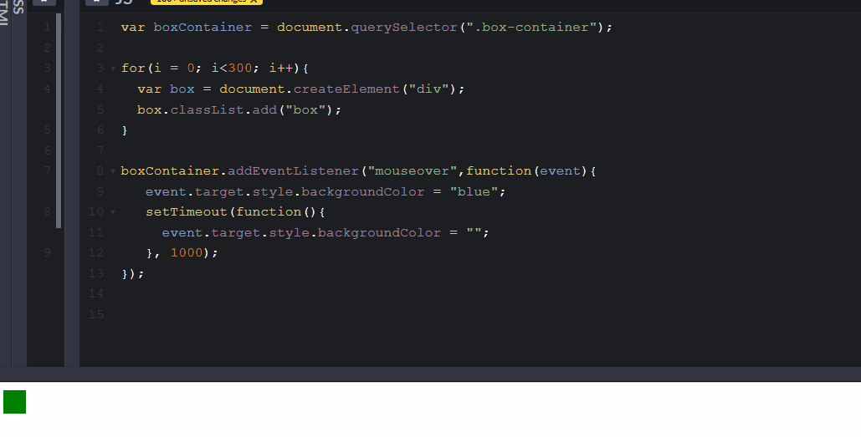The width and height of the screenshot is (861, 437).
Task: Click the 'box.classList.add("box")' line
Action: (x=239, y=109)
